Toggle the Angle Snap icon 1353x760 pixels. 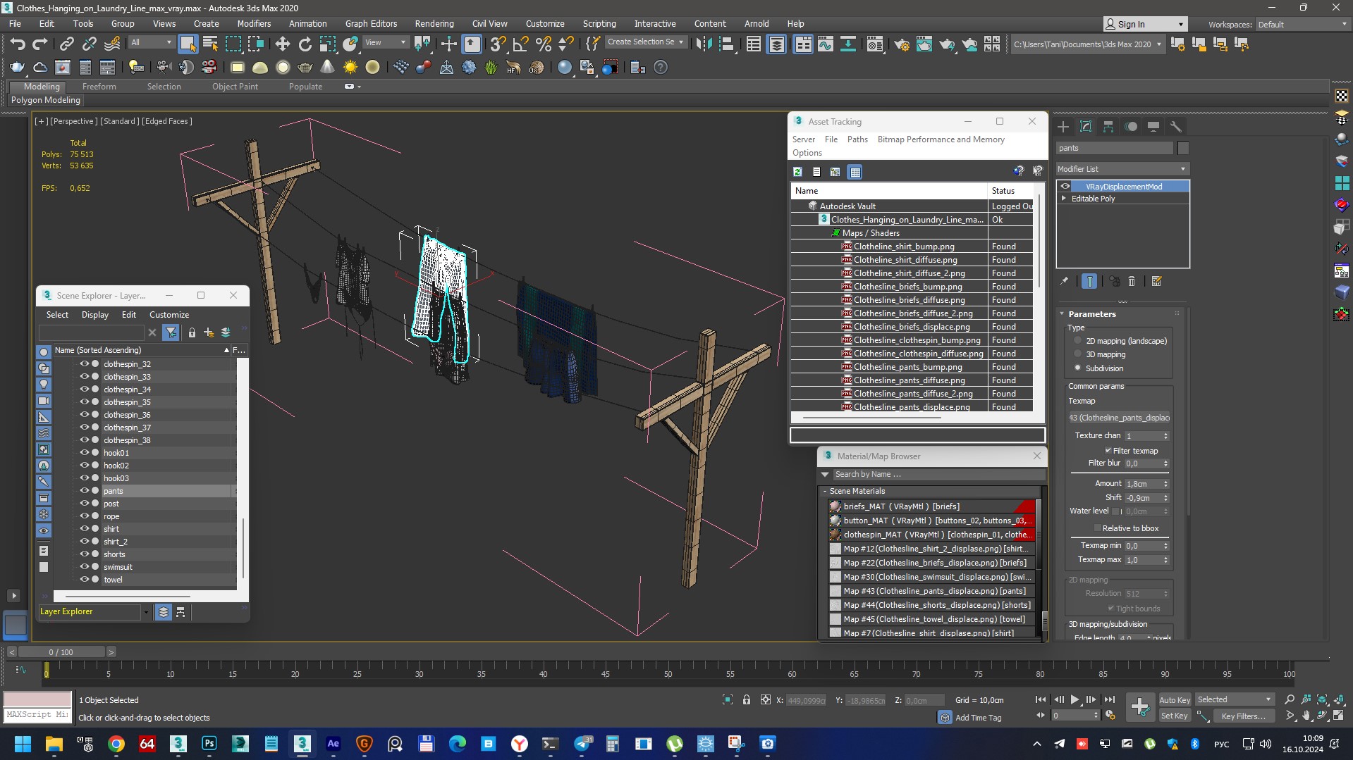[520, 44]
